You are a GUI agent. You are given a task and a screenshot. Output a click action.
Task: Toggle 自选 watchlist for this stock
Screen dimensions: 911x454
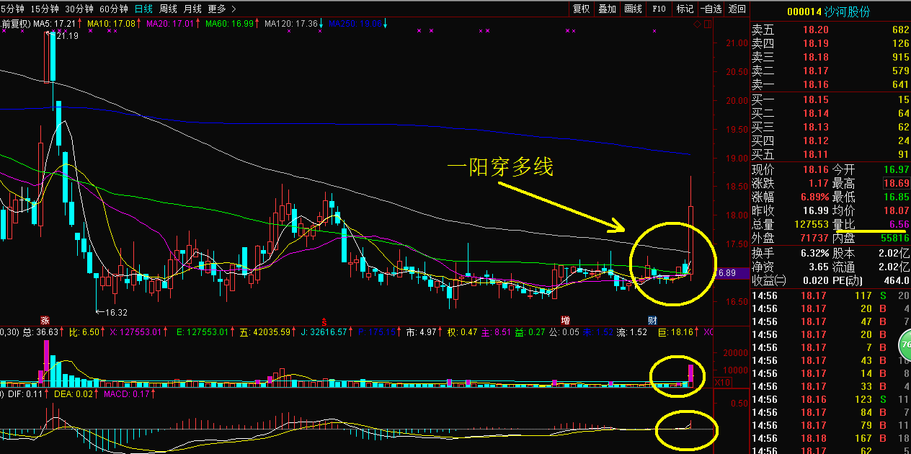point(710,9)
